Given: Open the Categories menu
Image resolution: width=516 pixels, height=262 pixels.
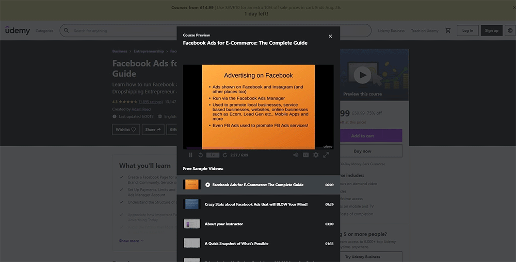Looking at the screenshot, I should click(44, 31).
